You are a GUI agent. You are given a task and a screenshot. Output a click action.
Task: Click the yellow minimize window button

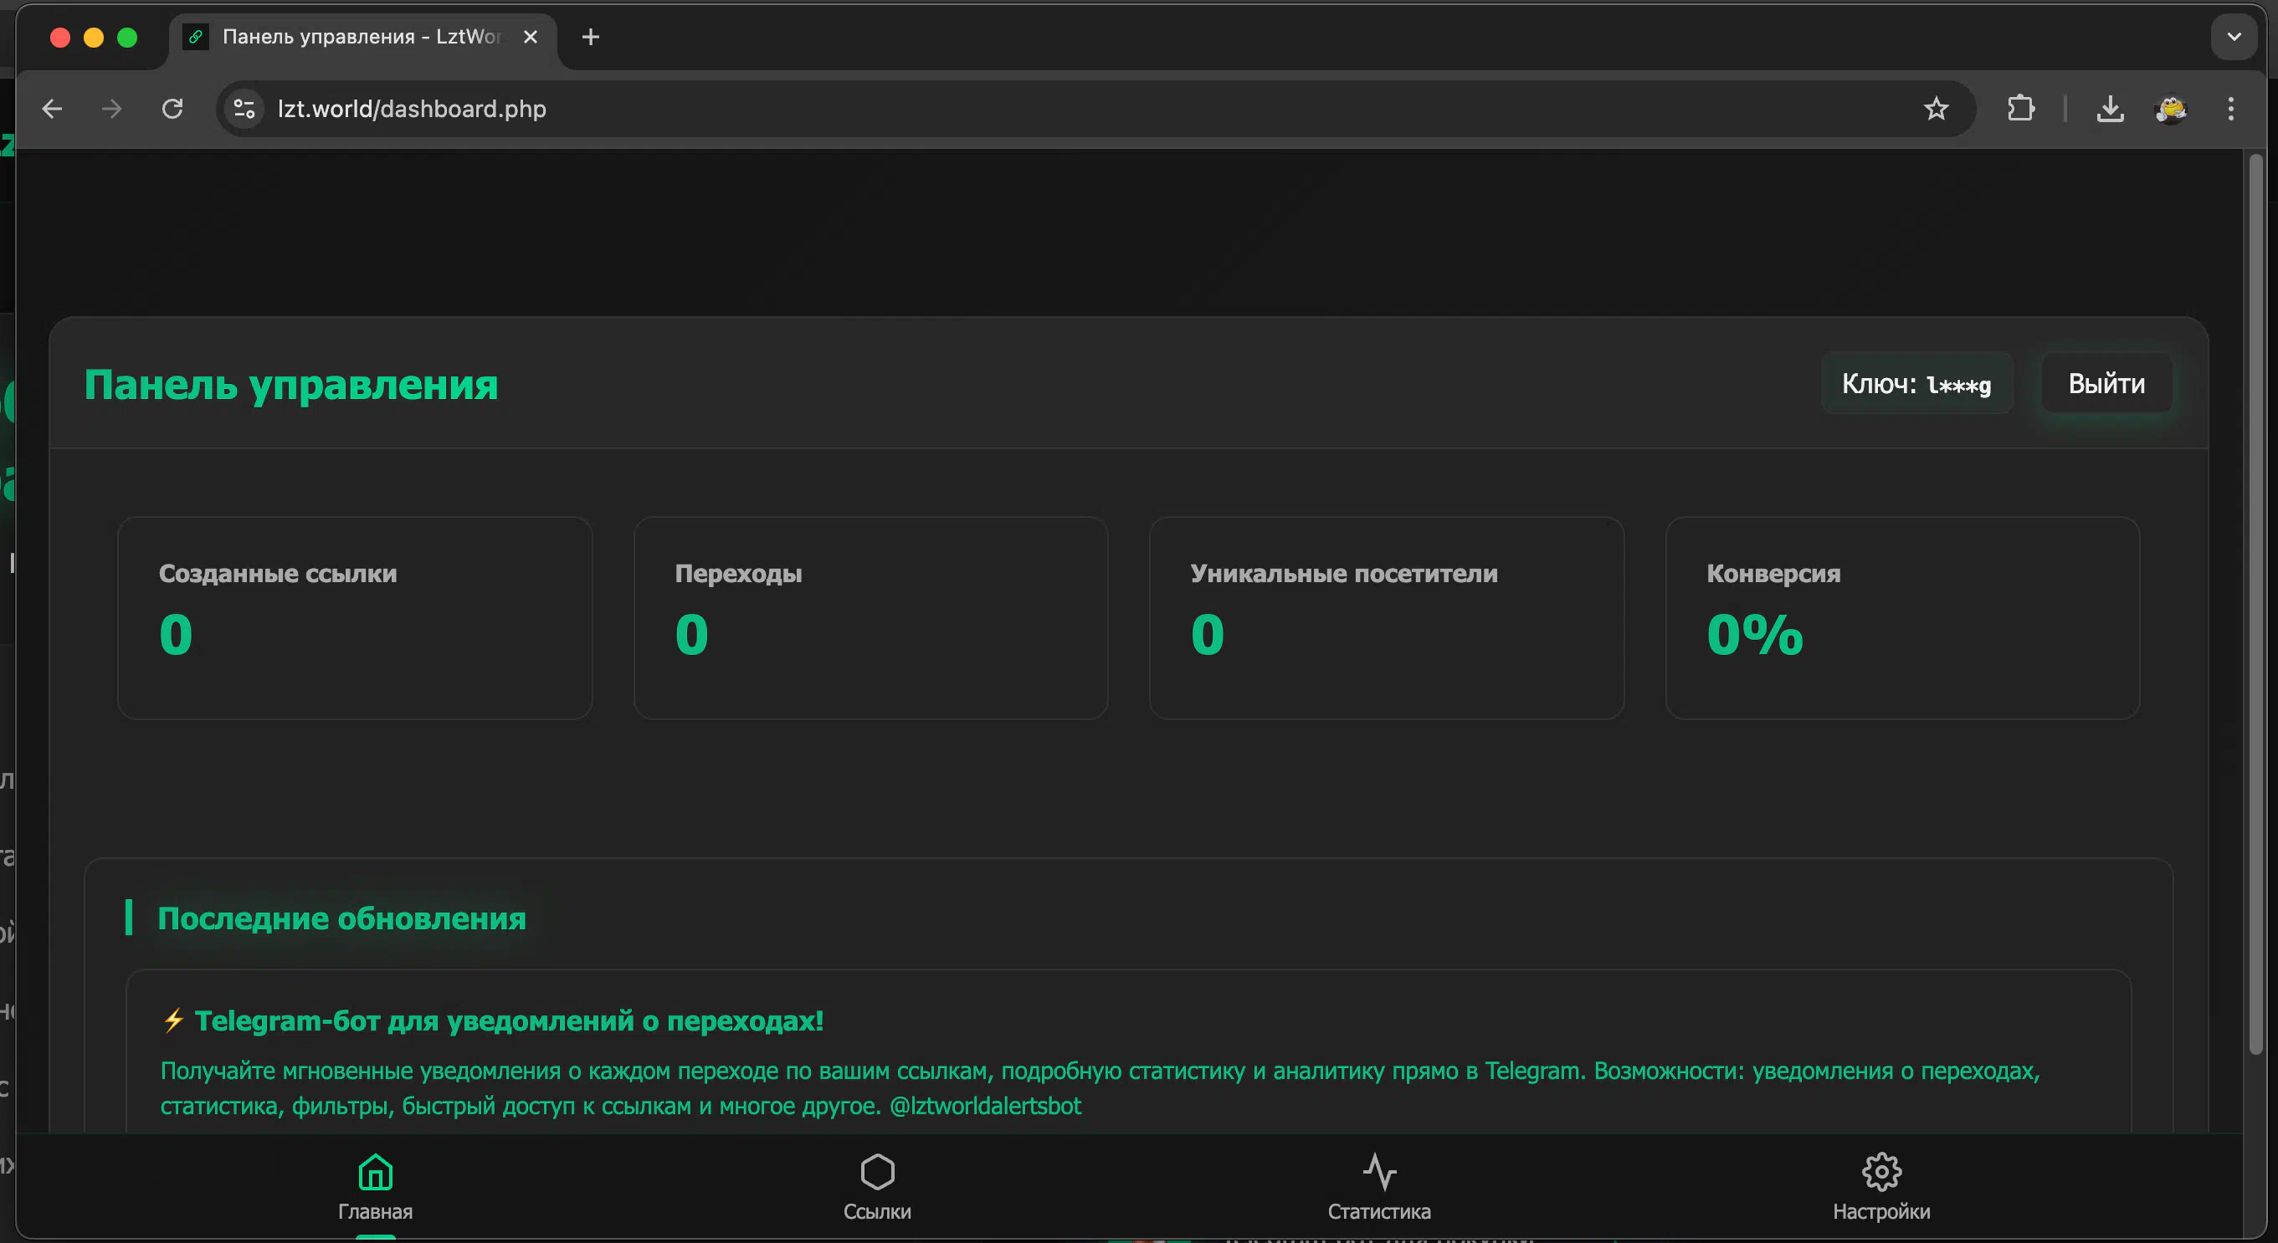click(94, 37)
